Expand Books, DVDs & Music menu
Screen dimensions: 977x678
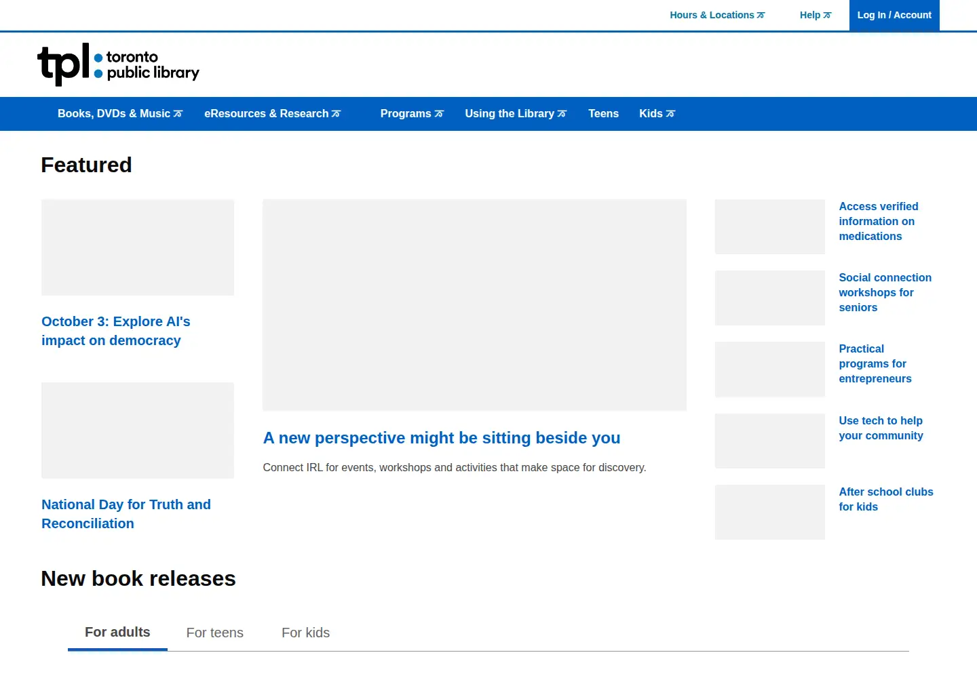pos(120,114)
